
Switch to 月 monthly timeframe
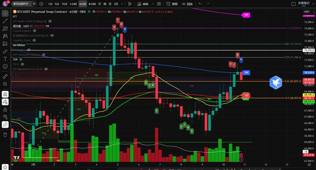(x=110, y=4)
